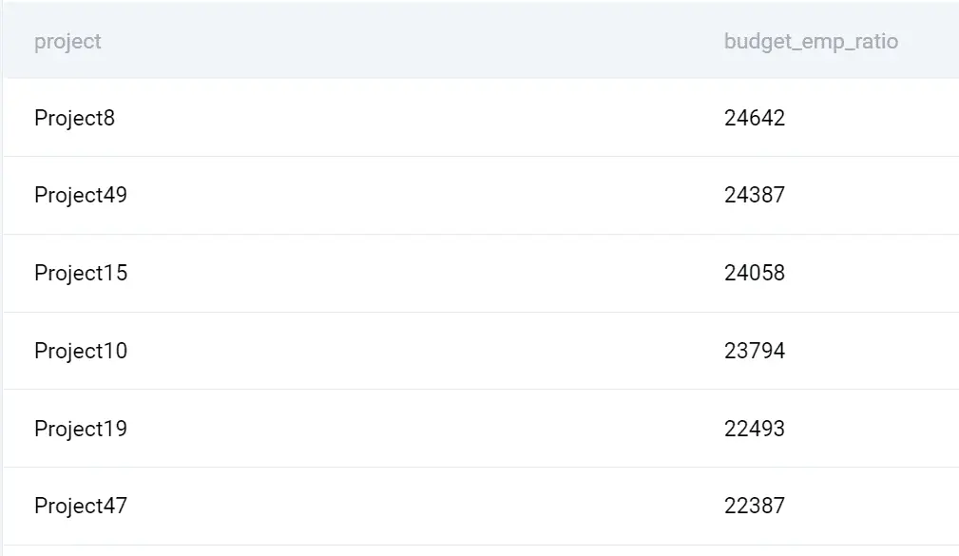The height and width of the screenshot is (556, 959).
Task: Click the 22493 ratio value
Action: coord(755,429)
